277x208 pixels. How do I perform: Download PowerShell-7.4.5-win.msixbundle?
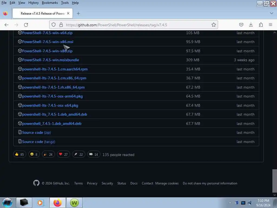51,60
